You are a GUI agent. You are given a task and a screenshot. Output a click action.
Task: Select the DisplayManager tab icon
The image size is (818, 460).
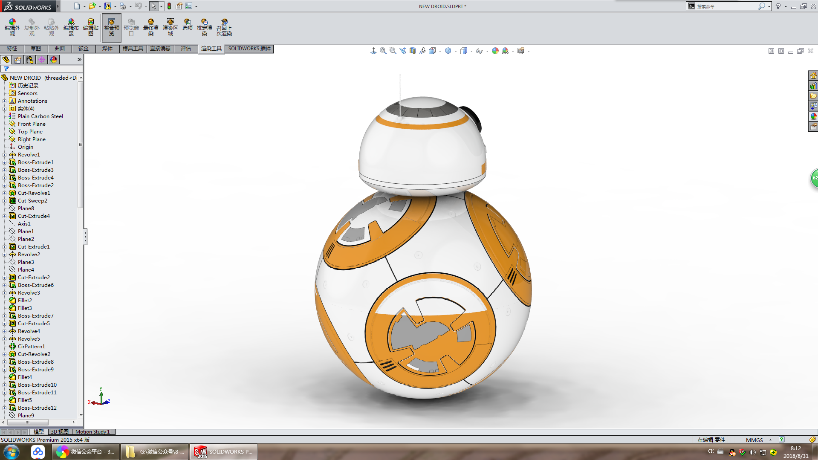pos(53,60)
